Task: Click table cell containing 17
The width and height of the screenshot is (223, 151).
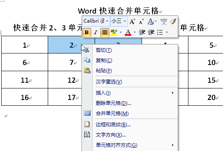Action: (x=65, y=97)
